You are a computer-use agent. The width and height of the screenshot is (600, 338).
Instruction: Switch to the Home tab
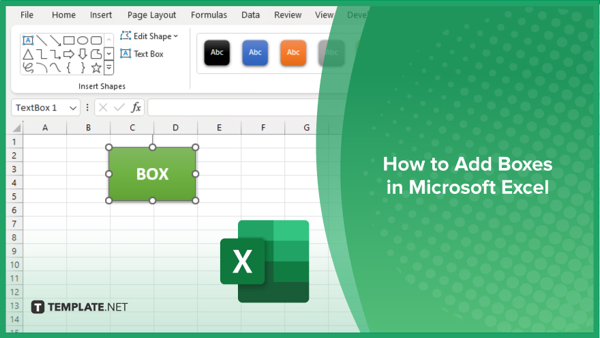63,15
